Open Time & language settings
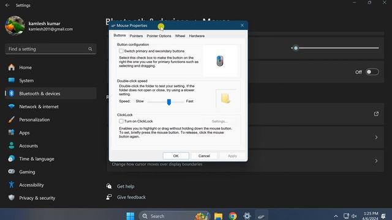This screenshot has width=392, height=220. click(x=50, y=159)
